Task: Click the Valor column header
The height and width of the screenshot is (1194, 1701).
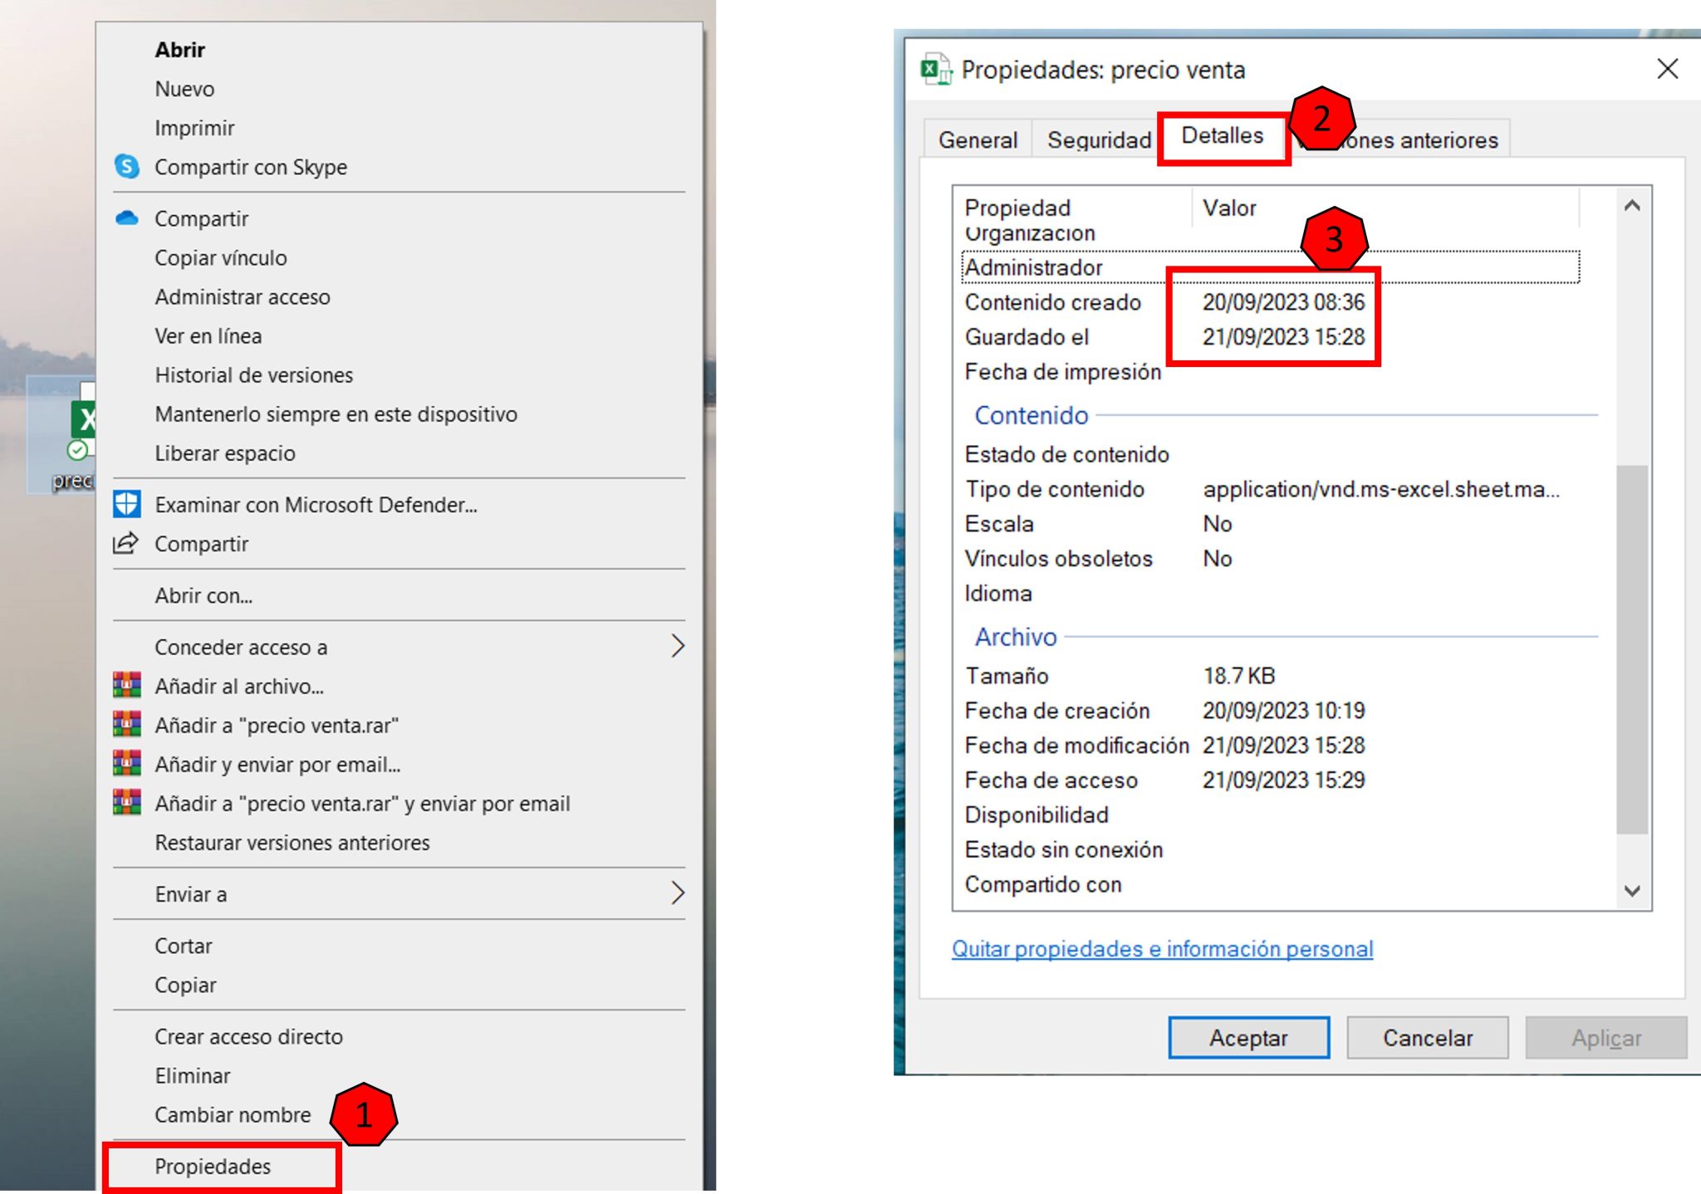Action: [1385, 207]
